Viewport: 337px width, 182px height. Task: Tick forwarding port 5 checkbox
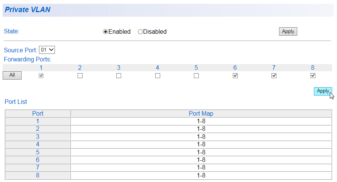196,75
